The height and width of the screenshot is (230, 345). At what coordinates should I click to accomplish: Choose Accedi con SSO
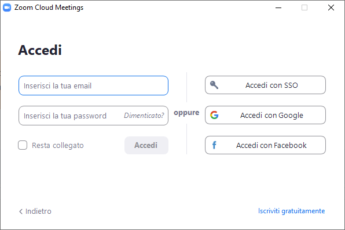click(x=265, y=85)
